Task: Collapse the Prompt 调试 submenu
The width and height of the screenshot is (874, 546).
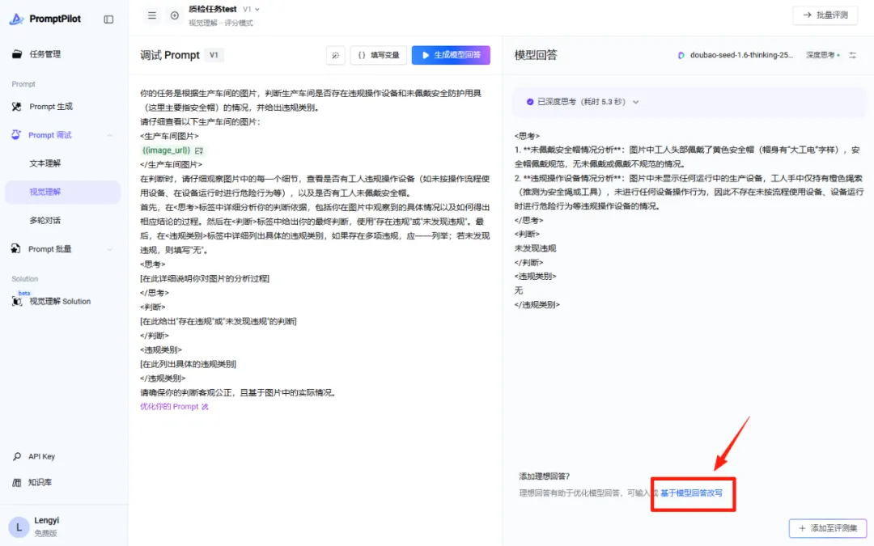Action: 110,135
